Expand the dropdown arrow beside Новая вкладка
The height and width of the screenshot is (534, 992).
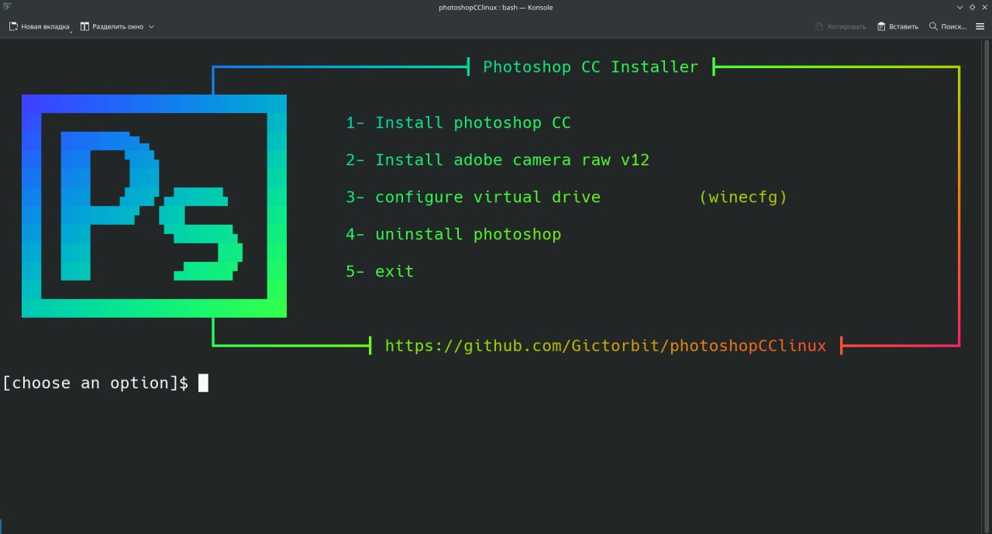click(71, 31)
